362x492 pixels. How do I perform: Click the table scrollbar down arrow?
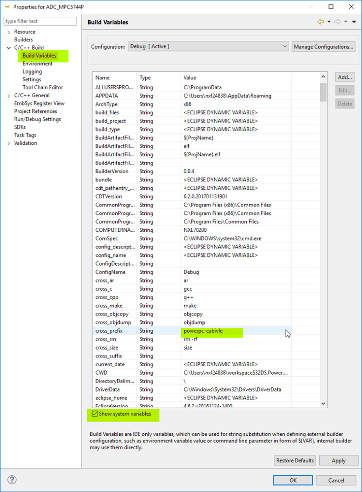[x=324, y=404]
